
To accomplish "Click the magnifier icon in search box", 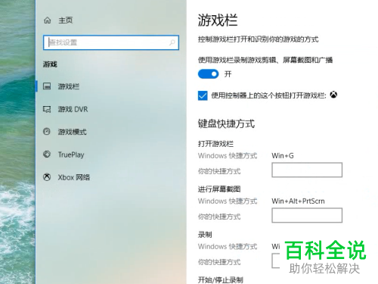I will coord(172,42).
